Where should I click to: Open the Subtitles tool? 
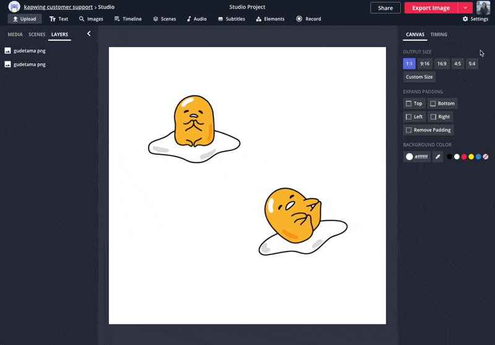(x=231, y=19)
